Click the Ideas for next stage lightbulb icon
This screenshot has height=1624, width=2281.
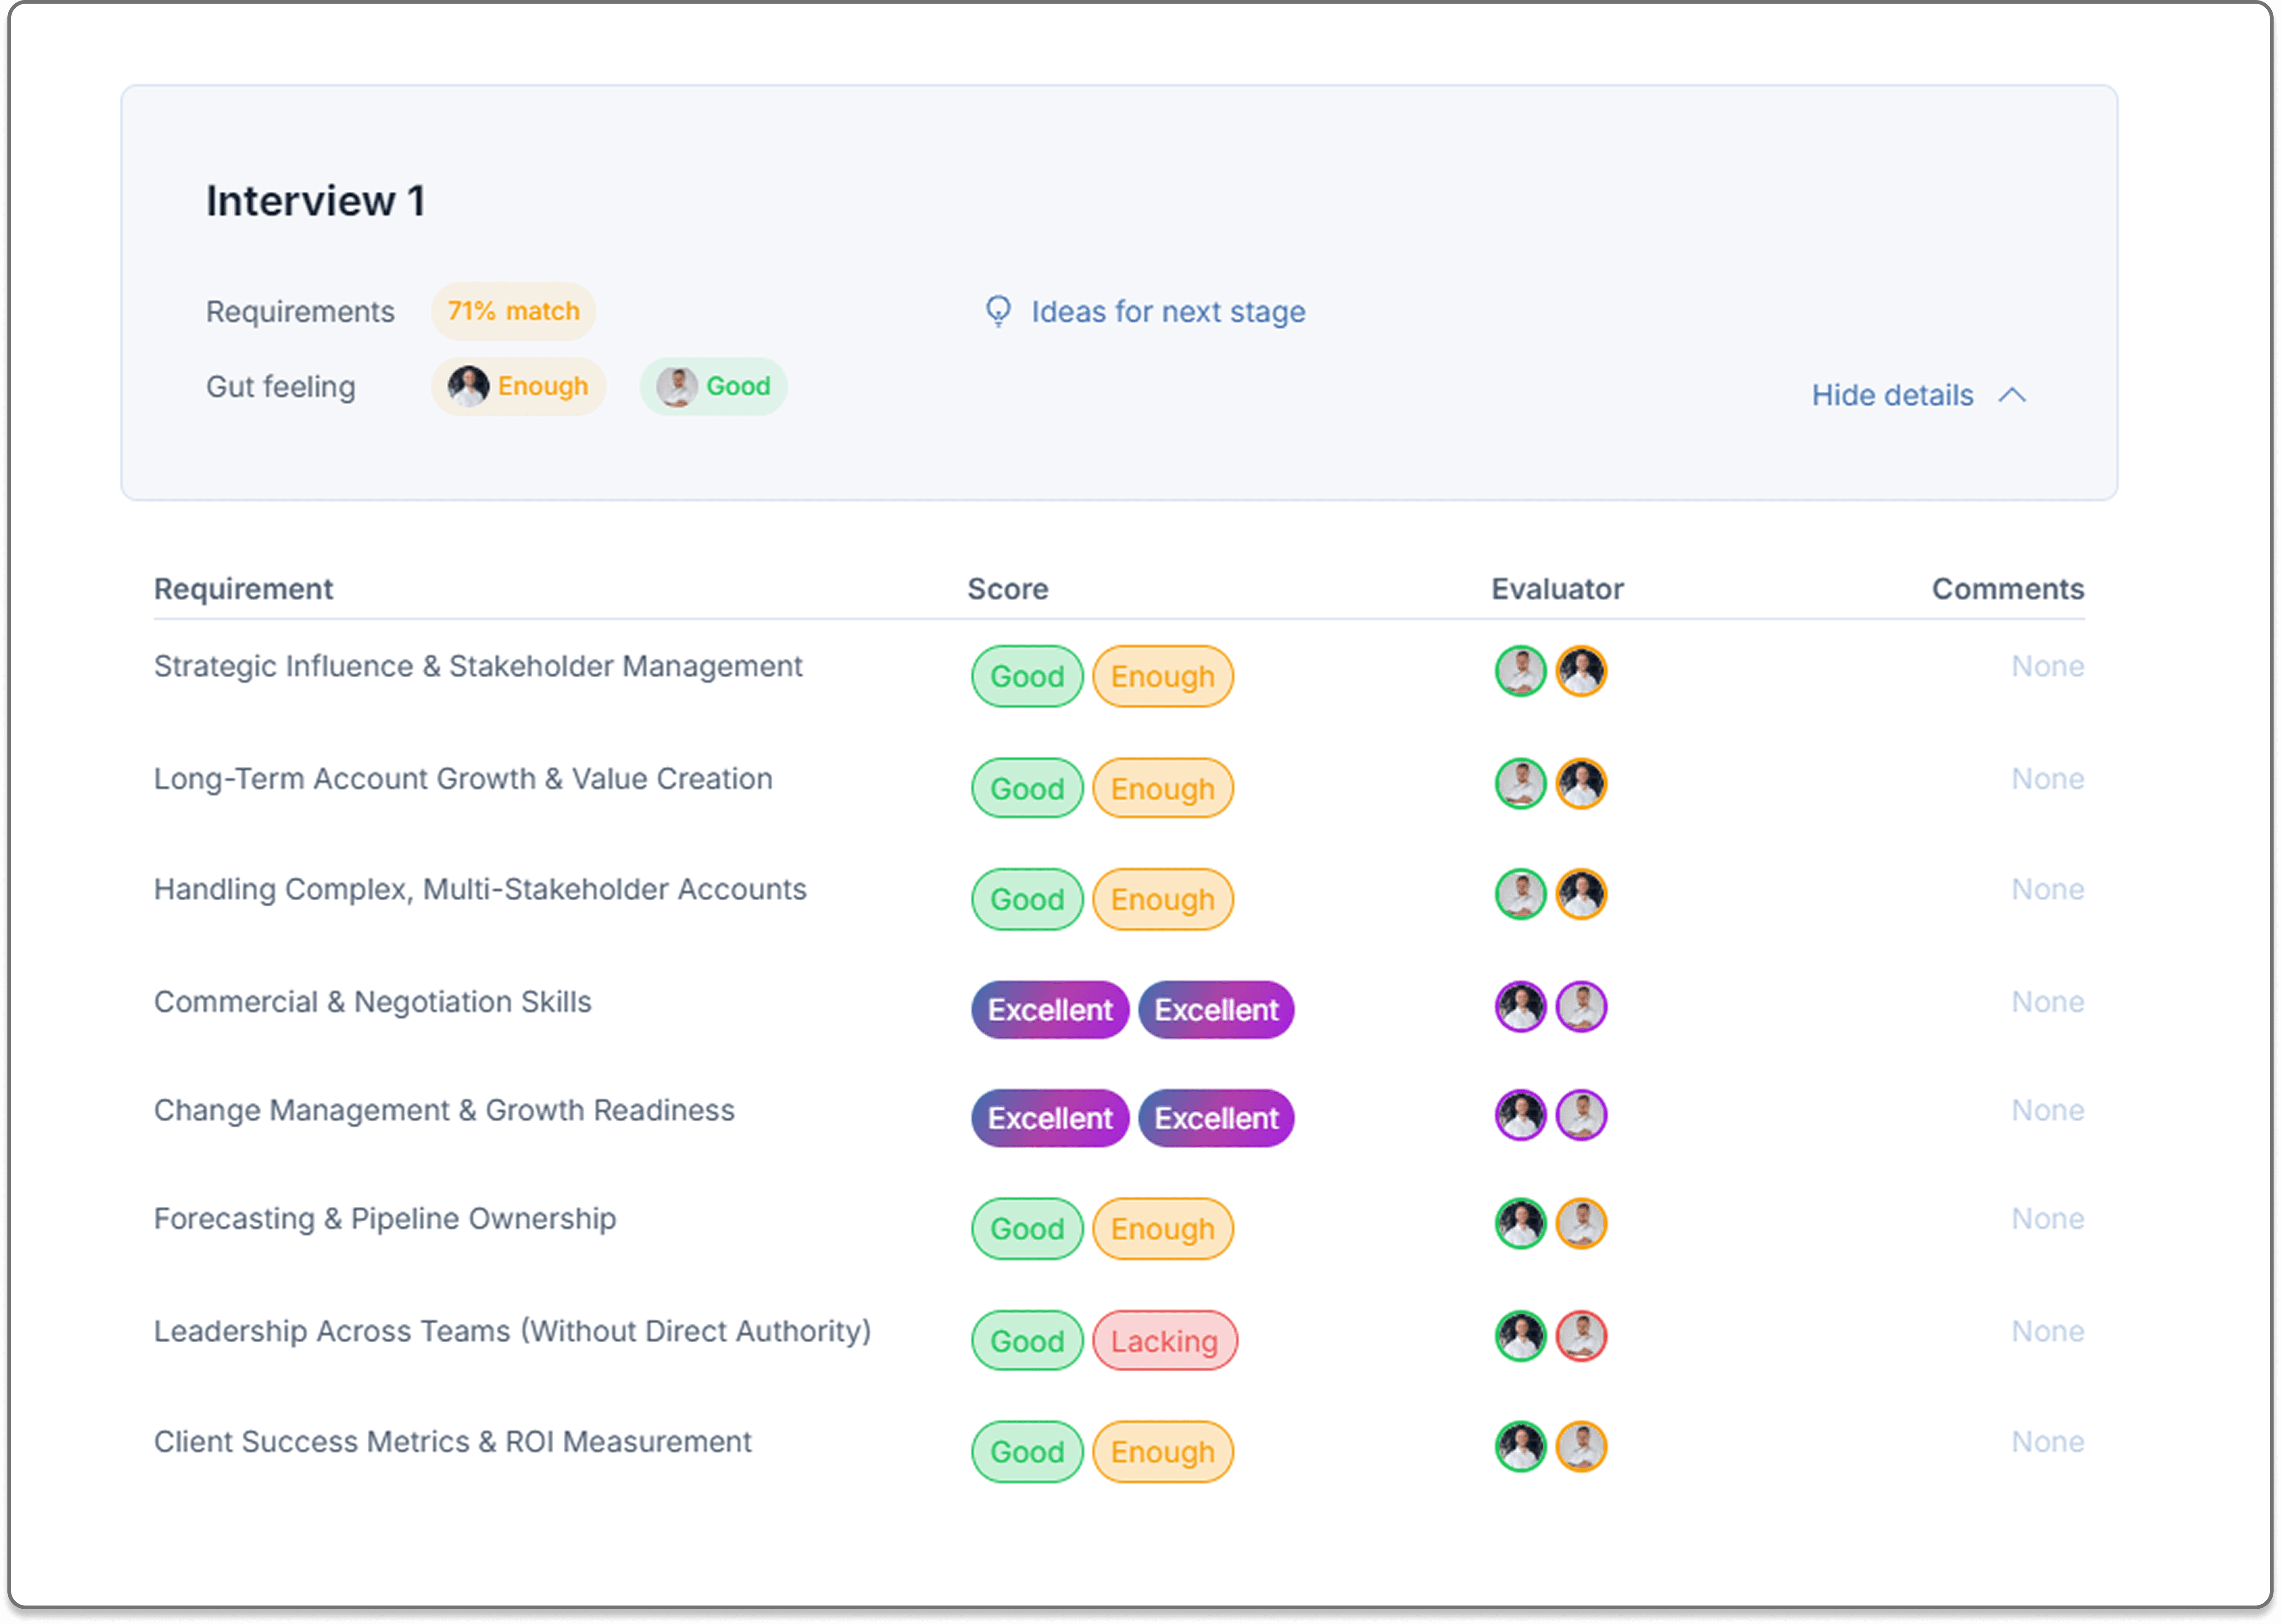pos(1000,312)
